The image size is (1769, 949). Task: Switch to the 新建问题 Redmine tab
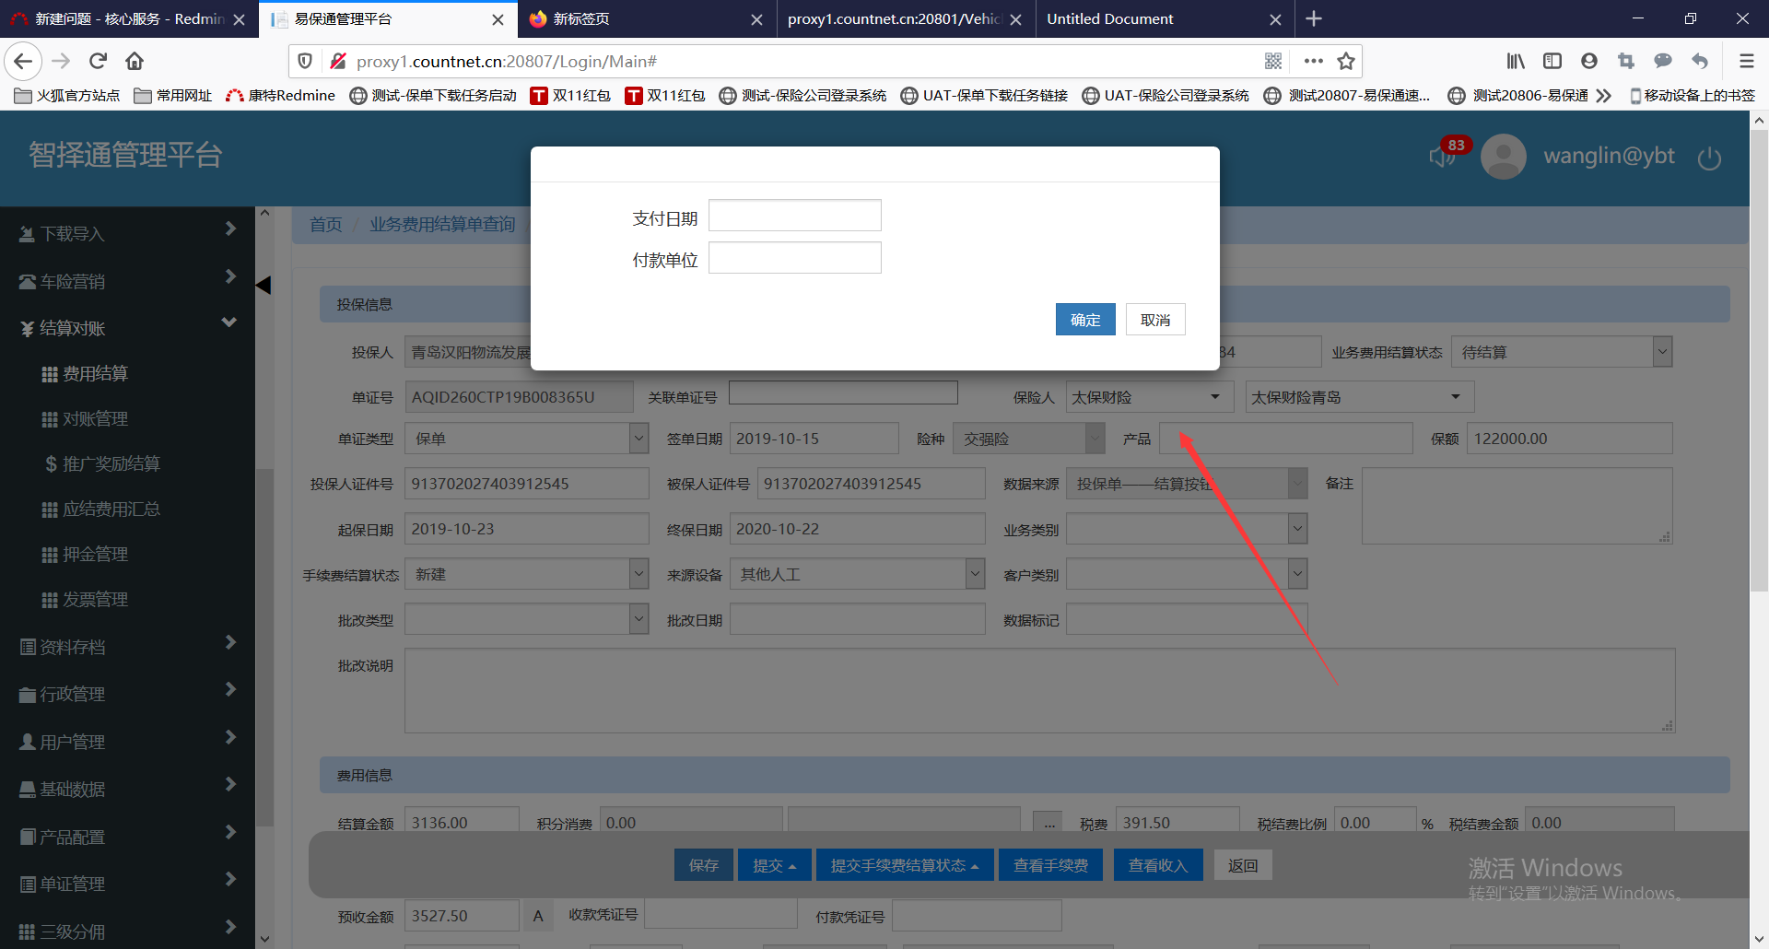pyautogui.click(x=129, y=19)
